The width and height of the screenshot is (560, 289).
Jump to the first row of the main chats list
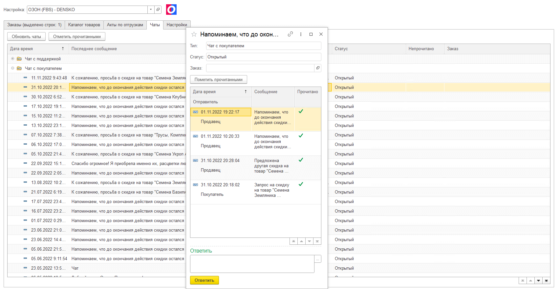pos(523,281)
